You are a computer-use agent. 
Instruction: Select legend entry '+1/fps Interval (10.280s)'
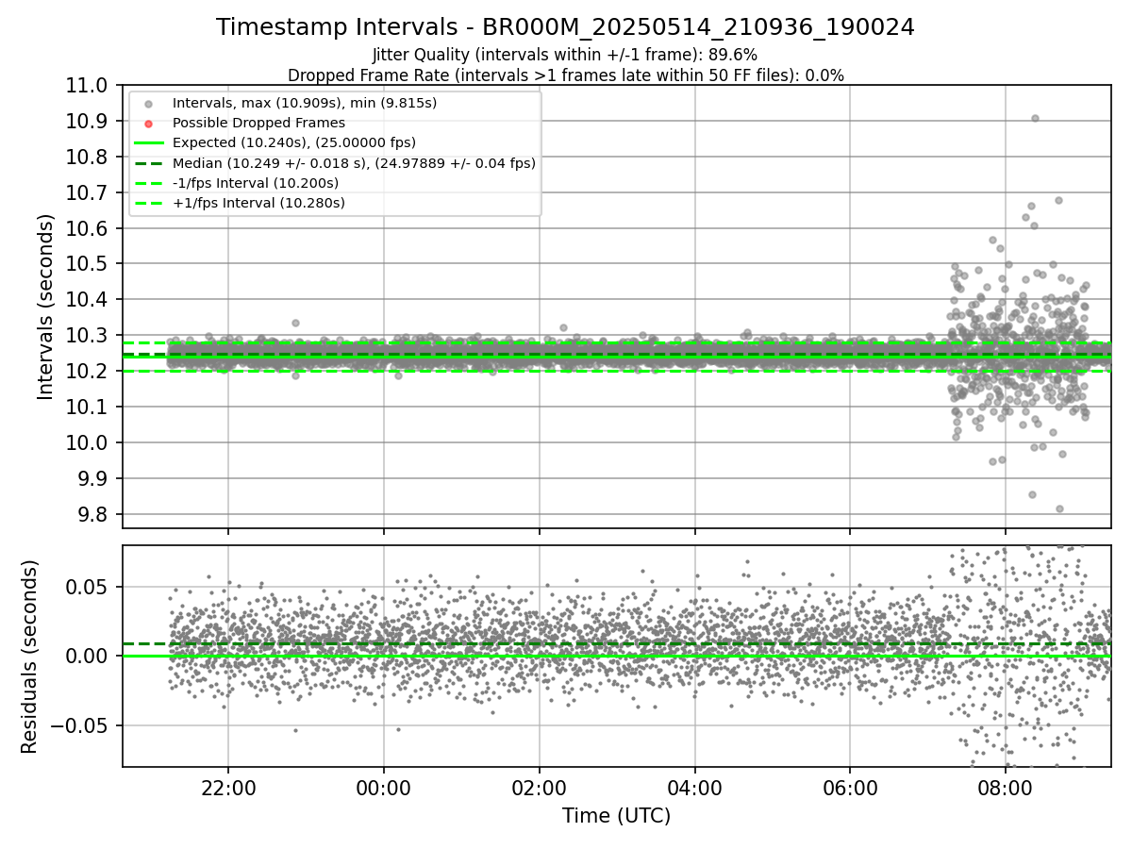point(258,203)
